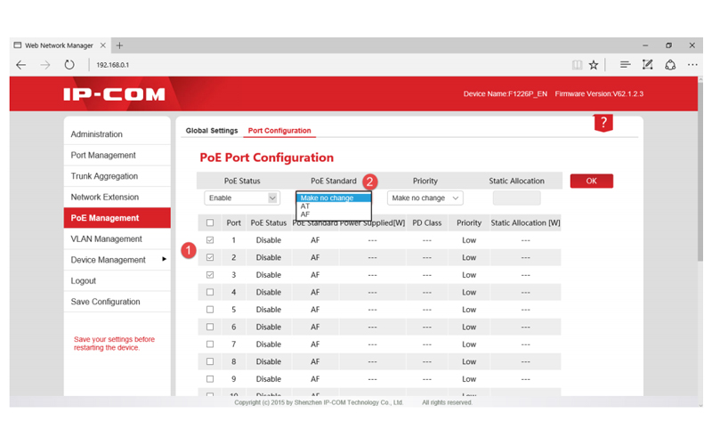
Task: Open Port Management in the sidebar
Action: click(x=117, y=155)
